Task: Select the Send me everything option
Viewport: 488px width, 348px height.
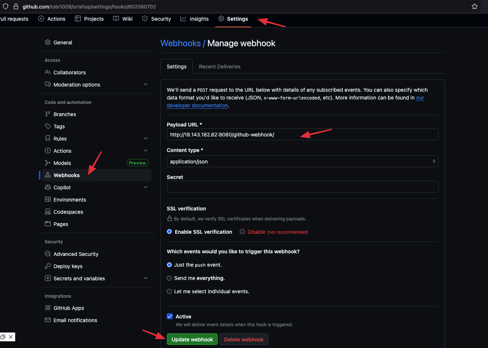Action: coord(169,278)
